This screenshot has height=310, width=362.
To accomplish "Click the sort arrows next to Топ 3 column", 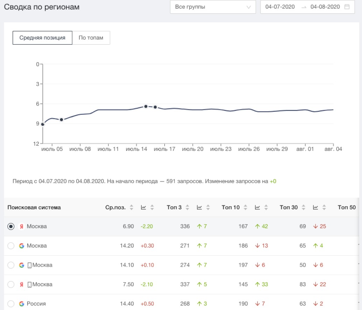I will coord(187,207).
